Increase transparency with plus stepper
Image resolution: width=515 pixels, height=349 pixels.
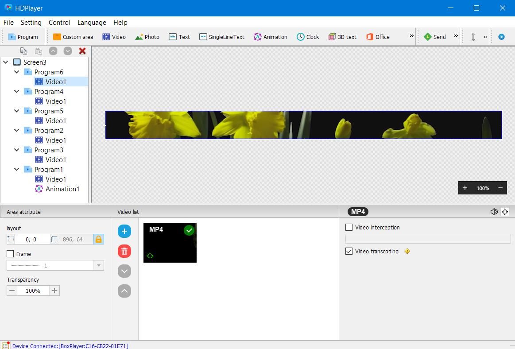(x=54, y=291)
